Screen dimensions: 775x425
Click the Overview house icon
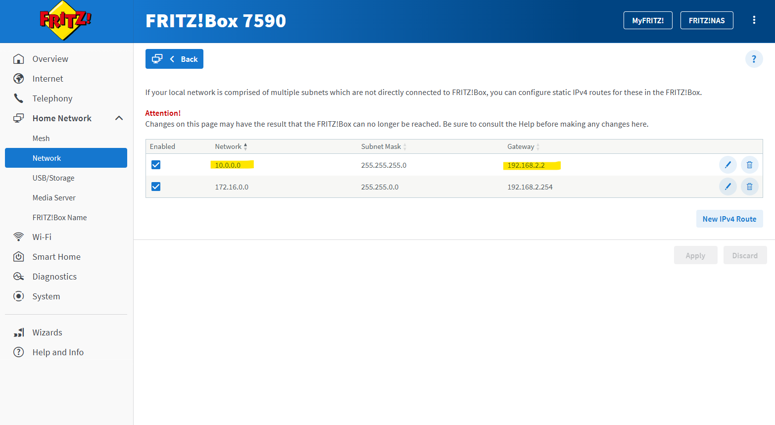click(x=19, y=59)
